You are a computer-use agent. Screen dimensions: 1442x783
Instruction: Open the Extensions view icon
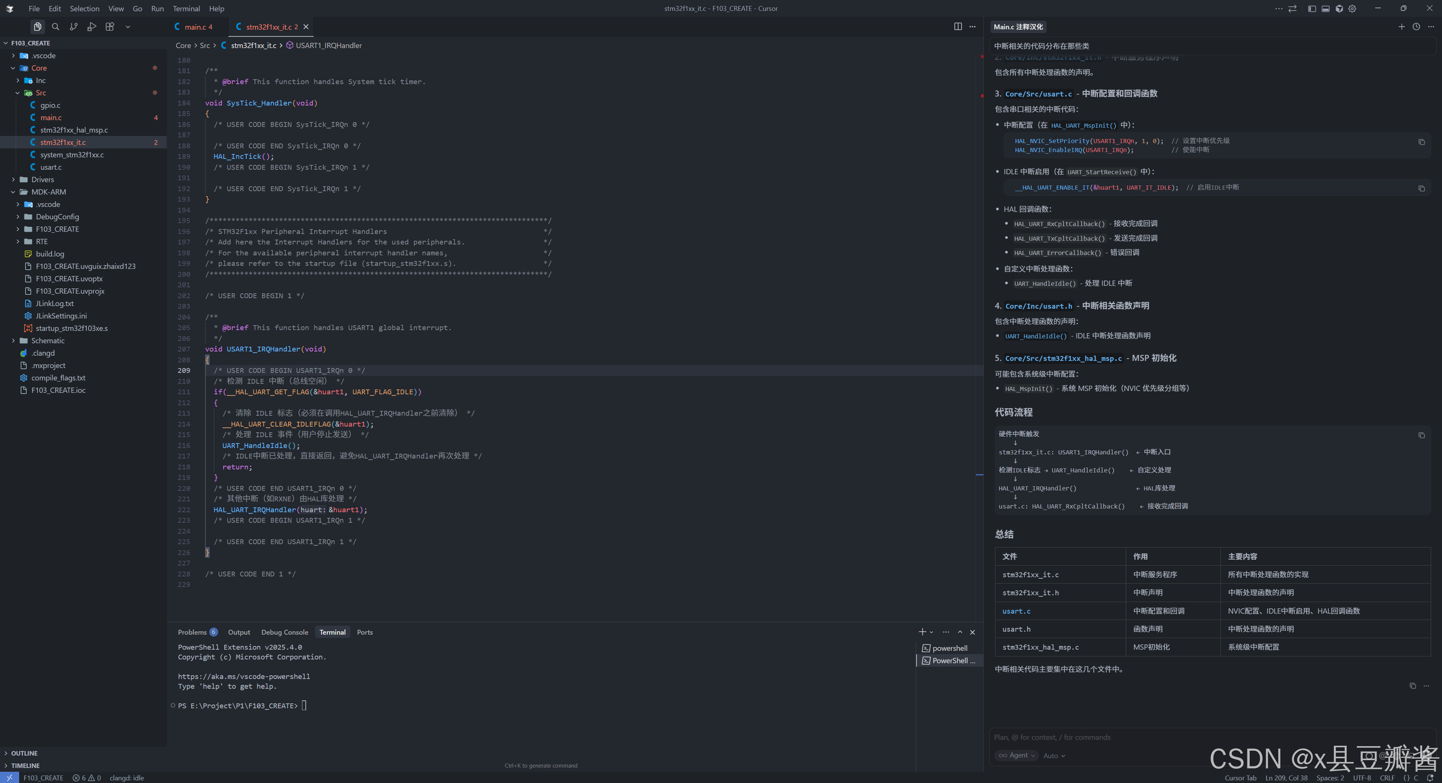pyautogui.click(x=110, y=26)
